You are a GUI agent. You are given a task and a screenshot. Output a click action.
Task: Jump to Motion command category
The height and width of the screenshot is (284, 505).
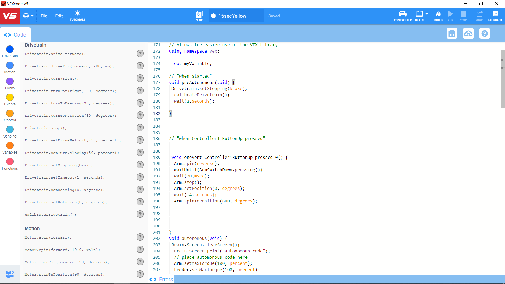click(x=10, y=68)
